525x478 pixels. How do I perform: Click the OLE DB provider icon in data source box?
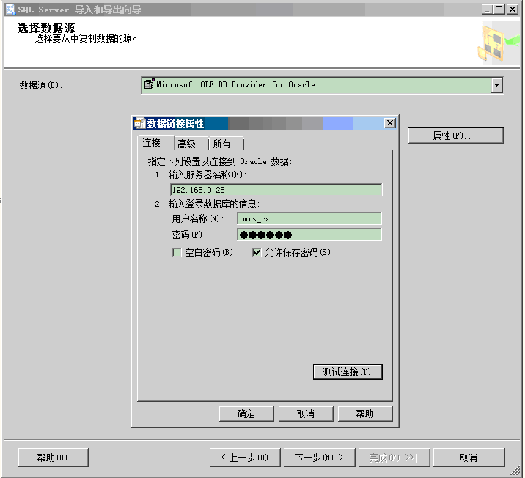[x=149, y=85]
